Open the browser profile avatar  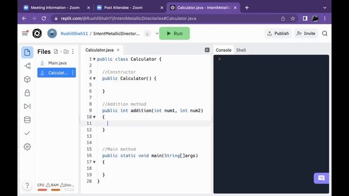[x=315, y=19]
